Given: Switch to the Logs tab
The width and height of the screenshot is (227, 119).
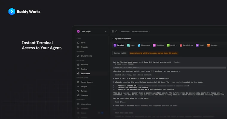Looking at the screenshot, I should [131, 45].
